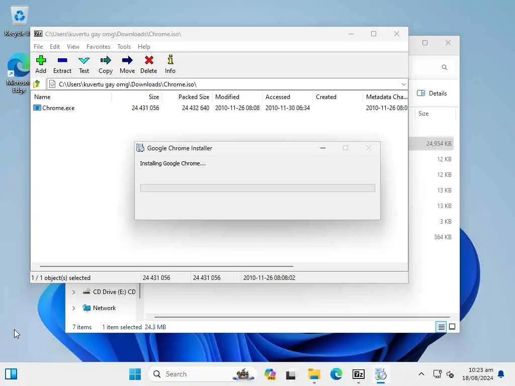Click the Chrome.exe file icon
The height and width of the screenshot is (386, 515).
(37, 108)
